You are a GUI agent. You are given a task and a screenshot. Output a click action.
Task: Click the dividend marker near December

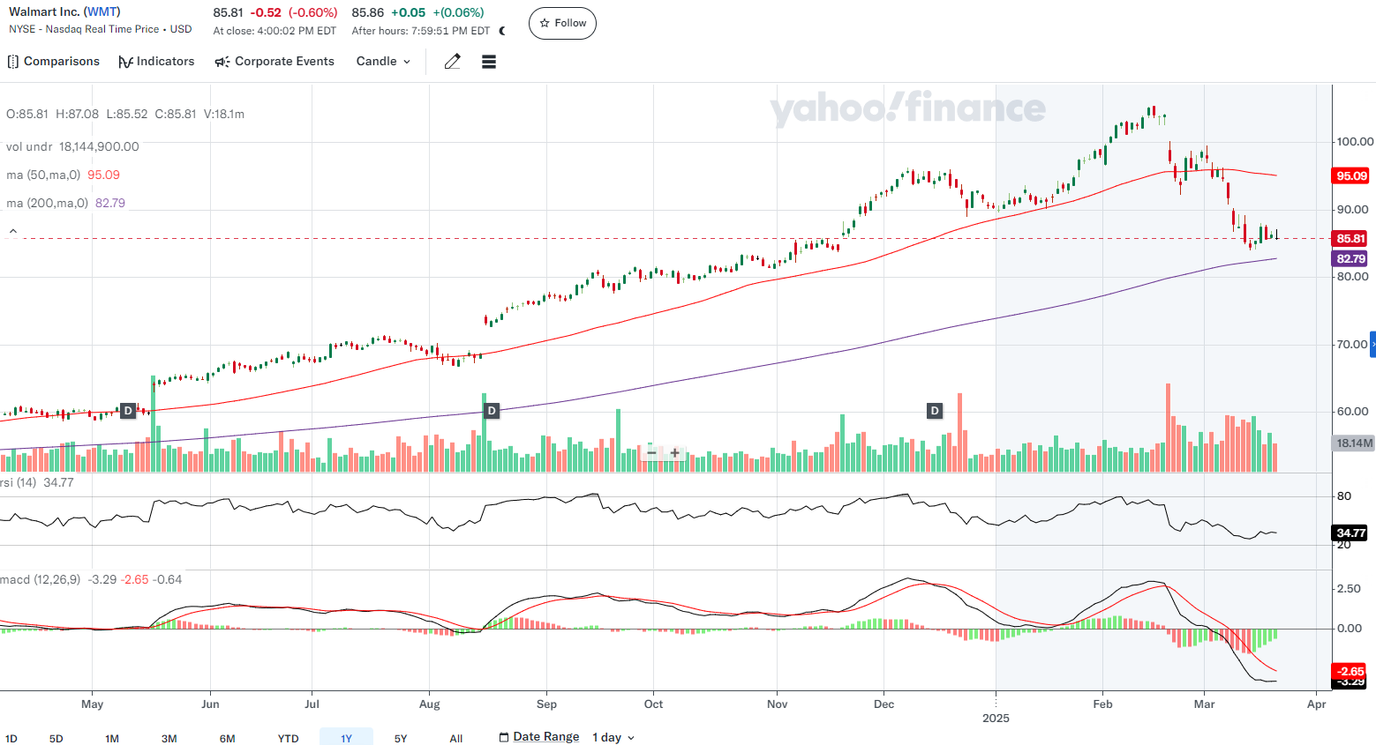coord(935,411)
